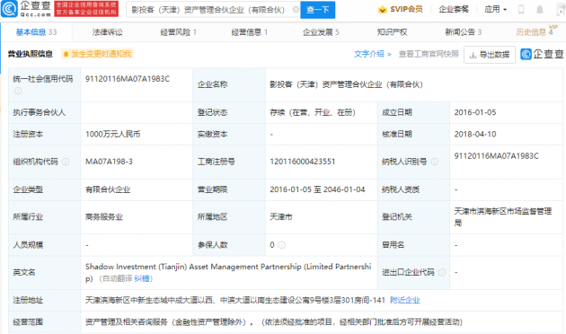Click 纠错 link in English name

click(x=142, y=278)
